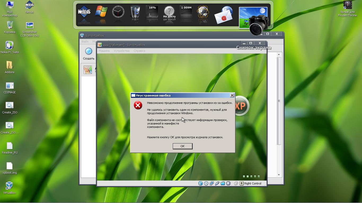Open the Машина menu in VM window
This screenshot has height=203, width=362.
coord(104,51)
